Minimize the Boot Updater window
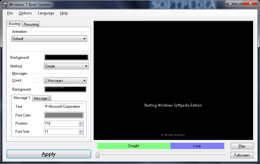 coord(230,3)
